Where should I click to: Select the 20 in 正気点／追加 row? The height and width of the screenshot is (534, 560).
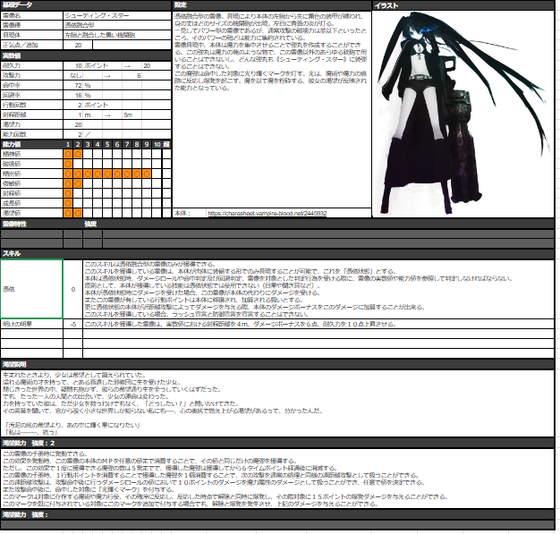click(x=78, y=45)
